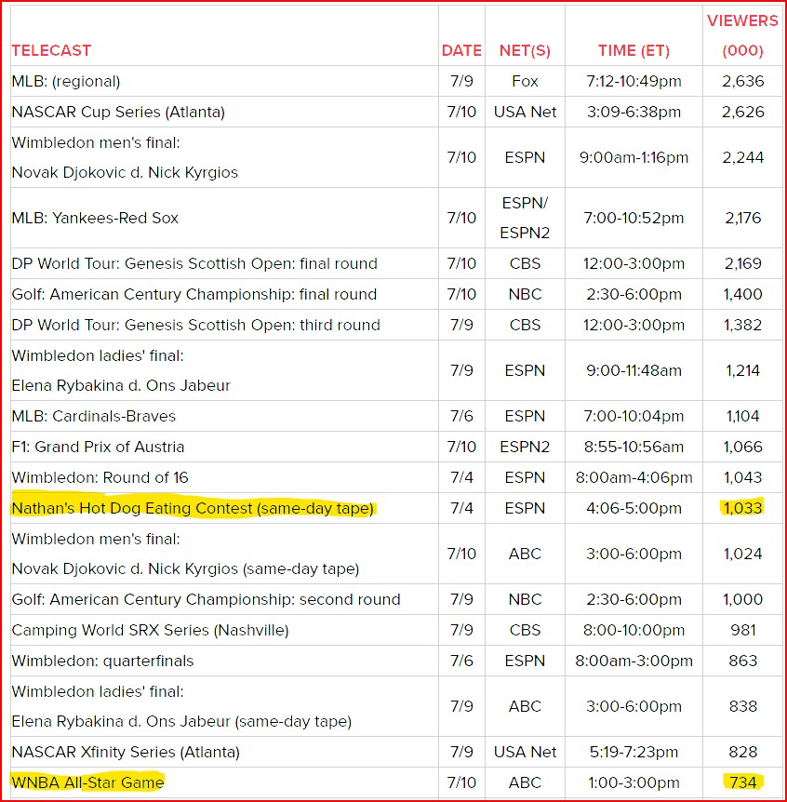This screenshot has width=787, height=802.
Task: Click 'Elena Rybakina d. Ons Jabeur (same-day tape)' text
Action: pos(181,721)
